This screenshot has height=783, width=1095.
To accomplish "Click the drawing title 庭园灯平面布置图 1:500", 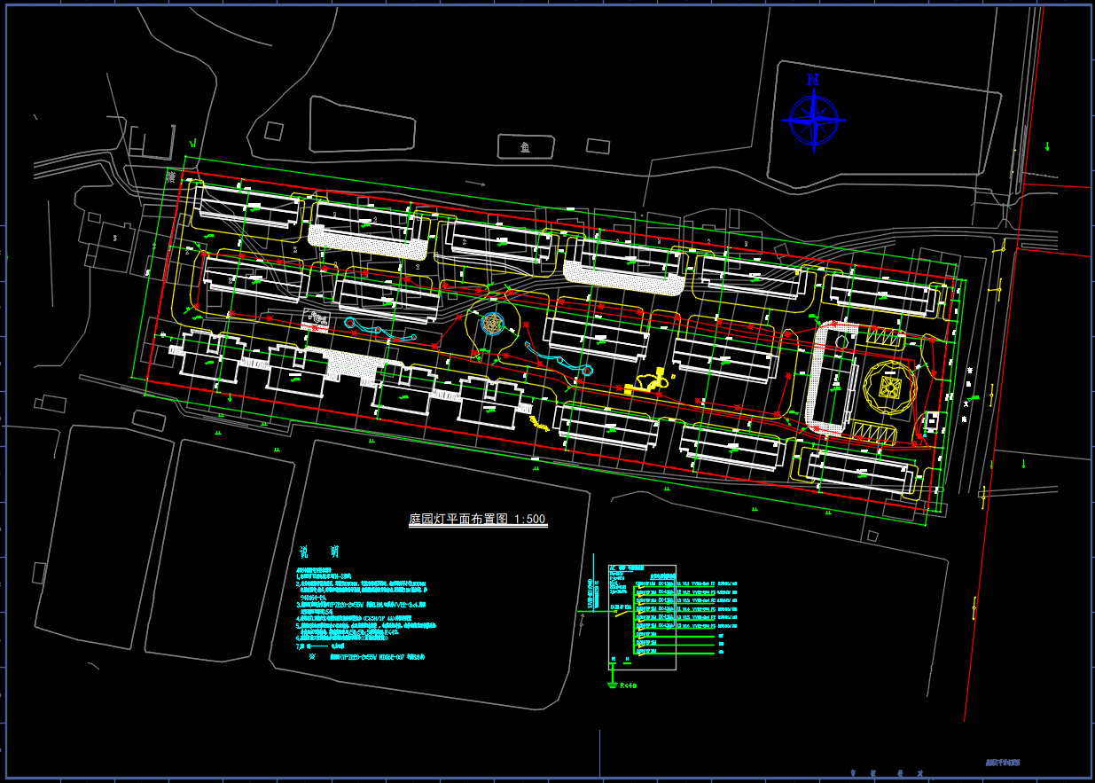I will tap(477, 520).
